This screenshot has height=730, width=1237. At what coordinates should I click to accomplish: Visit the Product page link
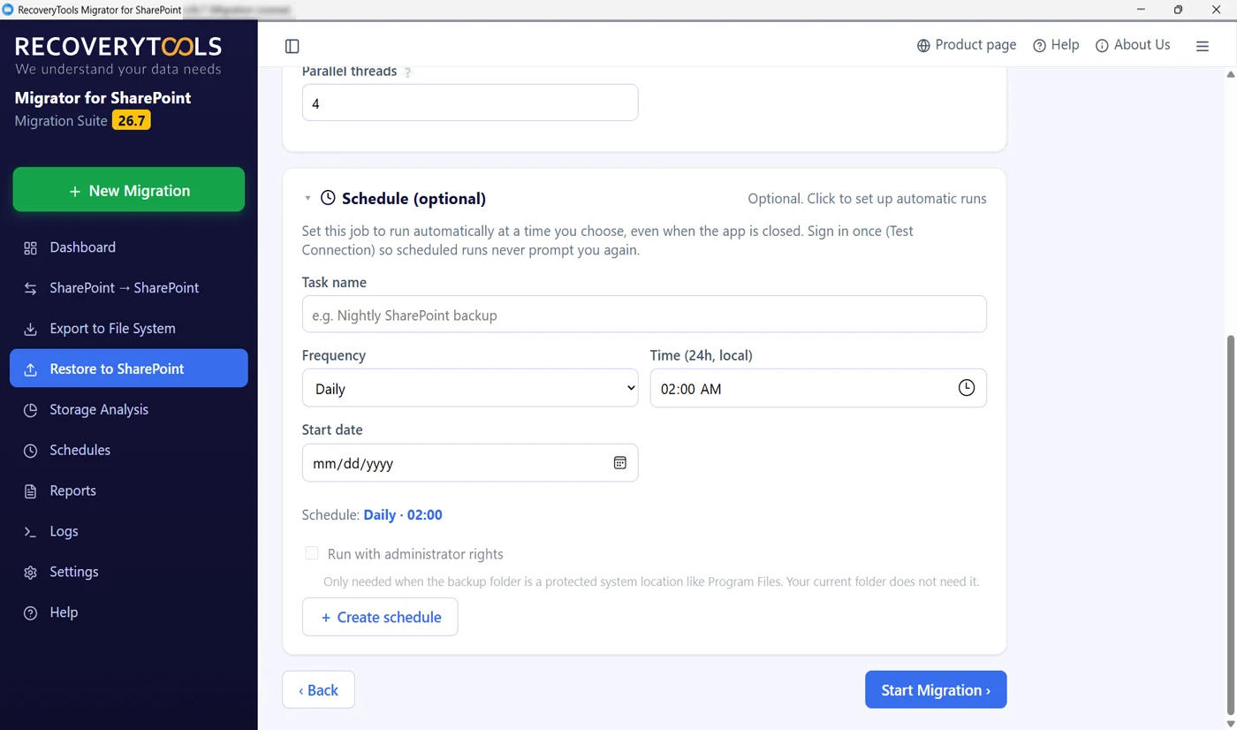click(x=966, y=45)
